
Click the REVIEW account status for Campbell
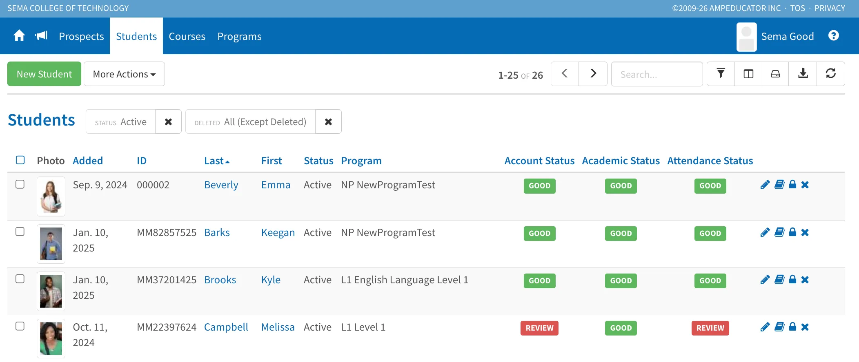click(x=539, y=328)
